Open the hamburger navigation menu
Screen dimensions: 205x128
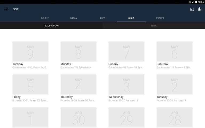click(6, 9)
